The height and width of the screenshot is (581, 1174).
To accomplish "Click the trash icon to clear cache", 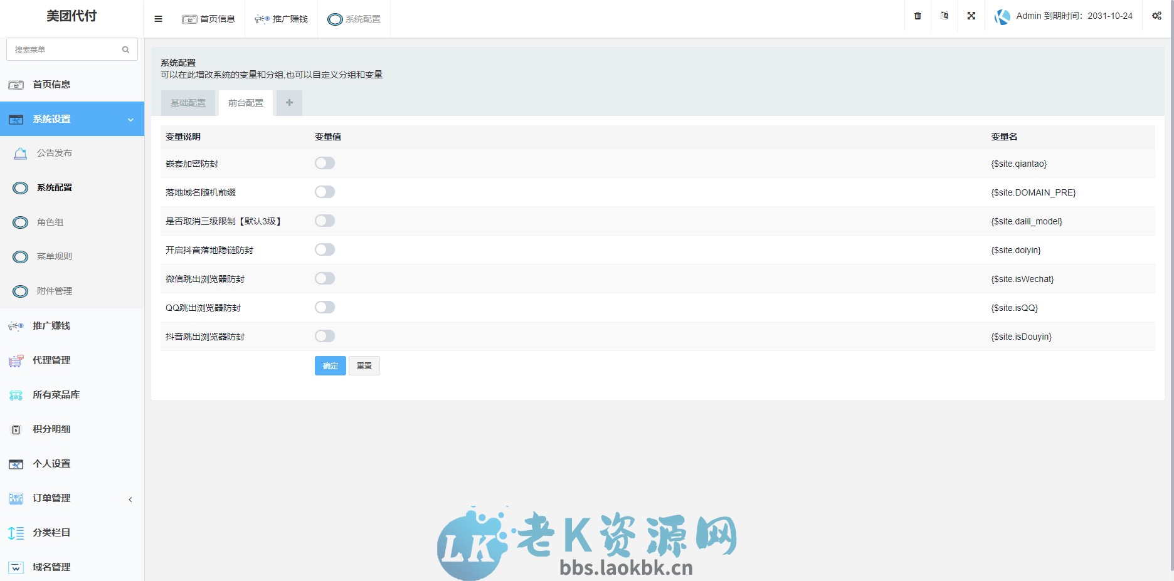I will point(917,16).
